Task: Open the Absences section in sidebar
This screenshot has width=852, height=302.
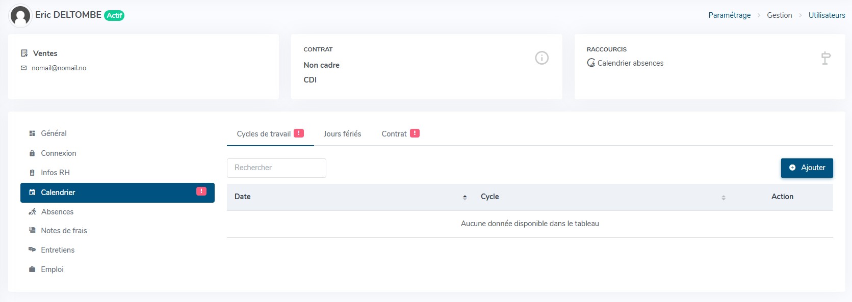Action: [x=57, y=212]
